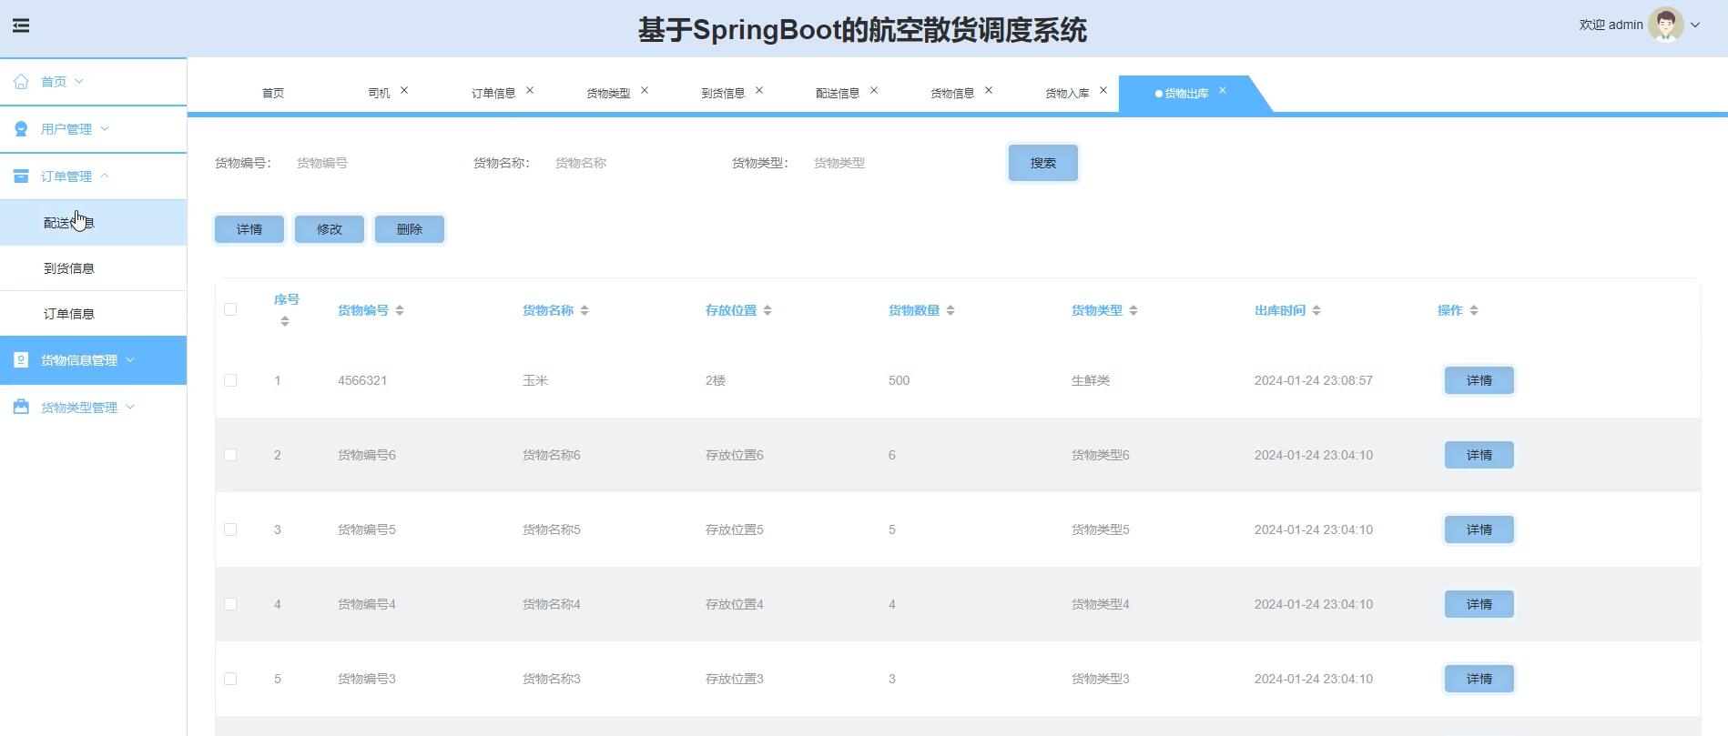Image resolution: width=1728 pixels, height=736 pixels.
Task: Close the 配送信息 tab
Action: click(x=874, y=90)
